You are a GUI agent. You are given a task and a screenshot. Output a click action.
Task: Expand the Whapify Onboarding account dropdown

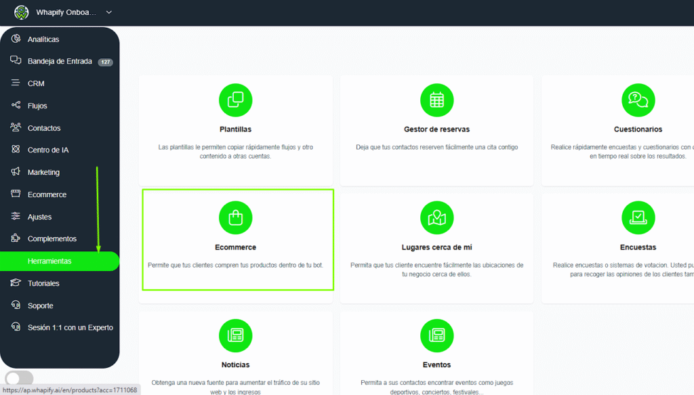tap(109, 12)
